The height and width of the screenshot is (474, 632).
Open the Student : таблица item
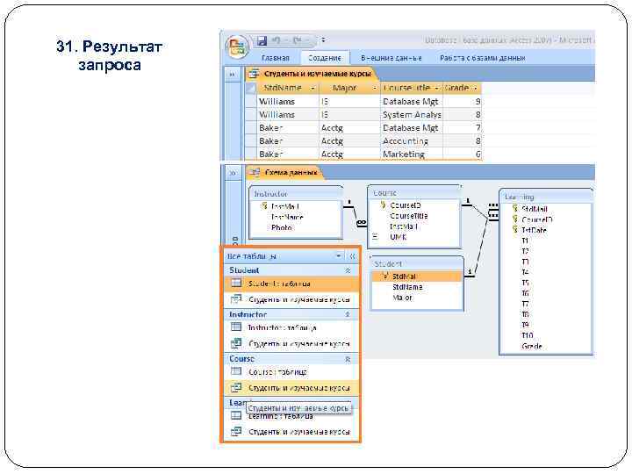[291, 284]
